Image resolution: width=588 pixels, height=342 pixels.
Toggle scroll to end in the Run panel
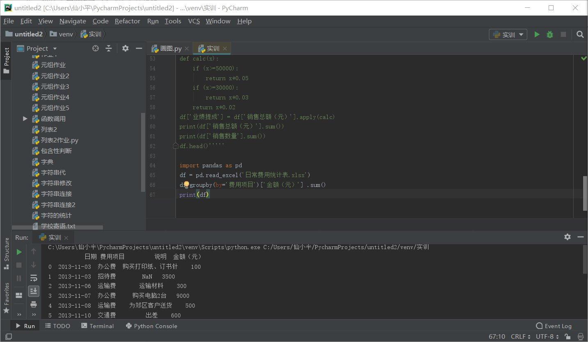pyautogui.click(x=34, y=291)
